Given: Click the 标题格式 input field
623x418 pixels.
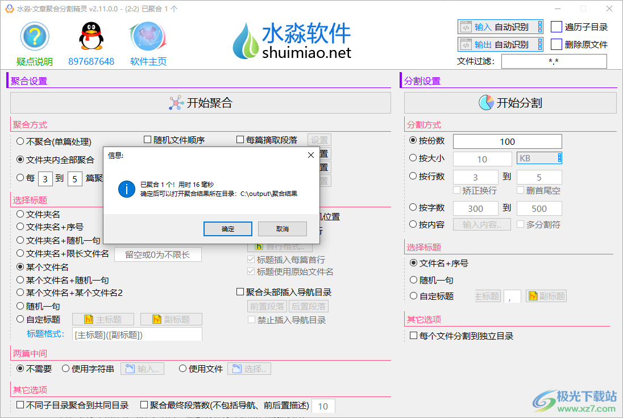Looking at the screenshot, I should click(x=137, y=335).
